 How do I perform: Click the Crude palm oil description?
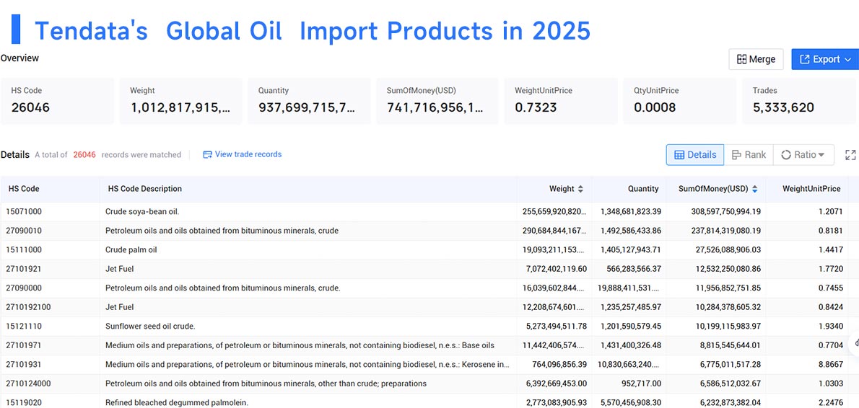click(x=131, y=249)
